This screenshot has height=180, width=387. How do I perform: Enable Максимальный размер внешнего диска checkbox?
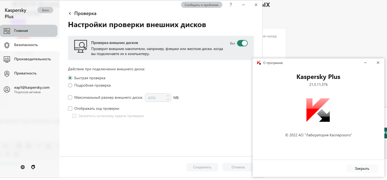(70, 98)
